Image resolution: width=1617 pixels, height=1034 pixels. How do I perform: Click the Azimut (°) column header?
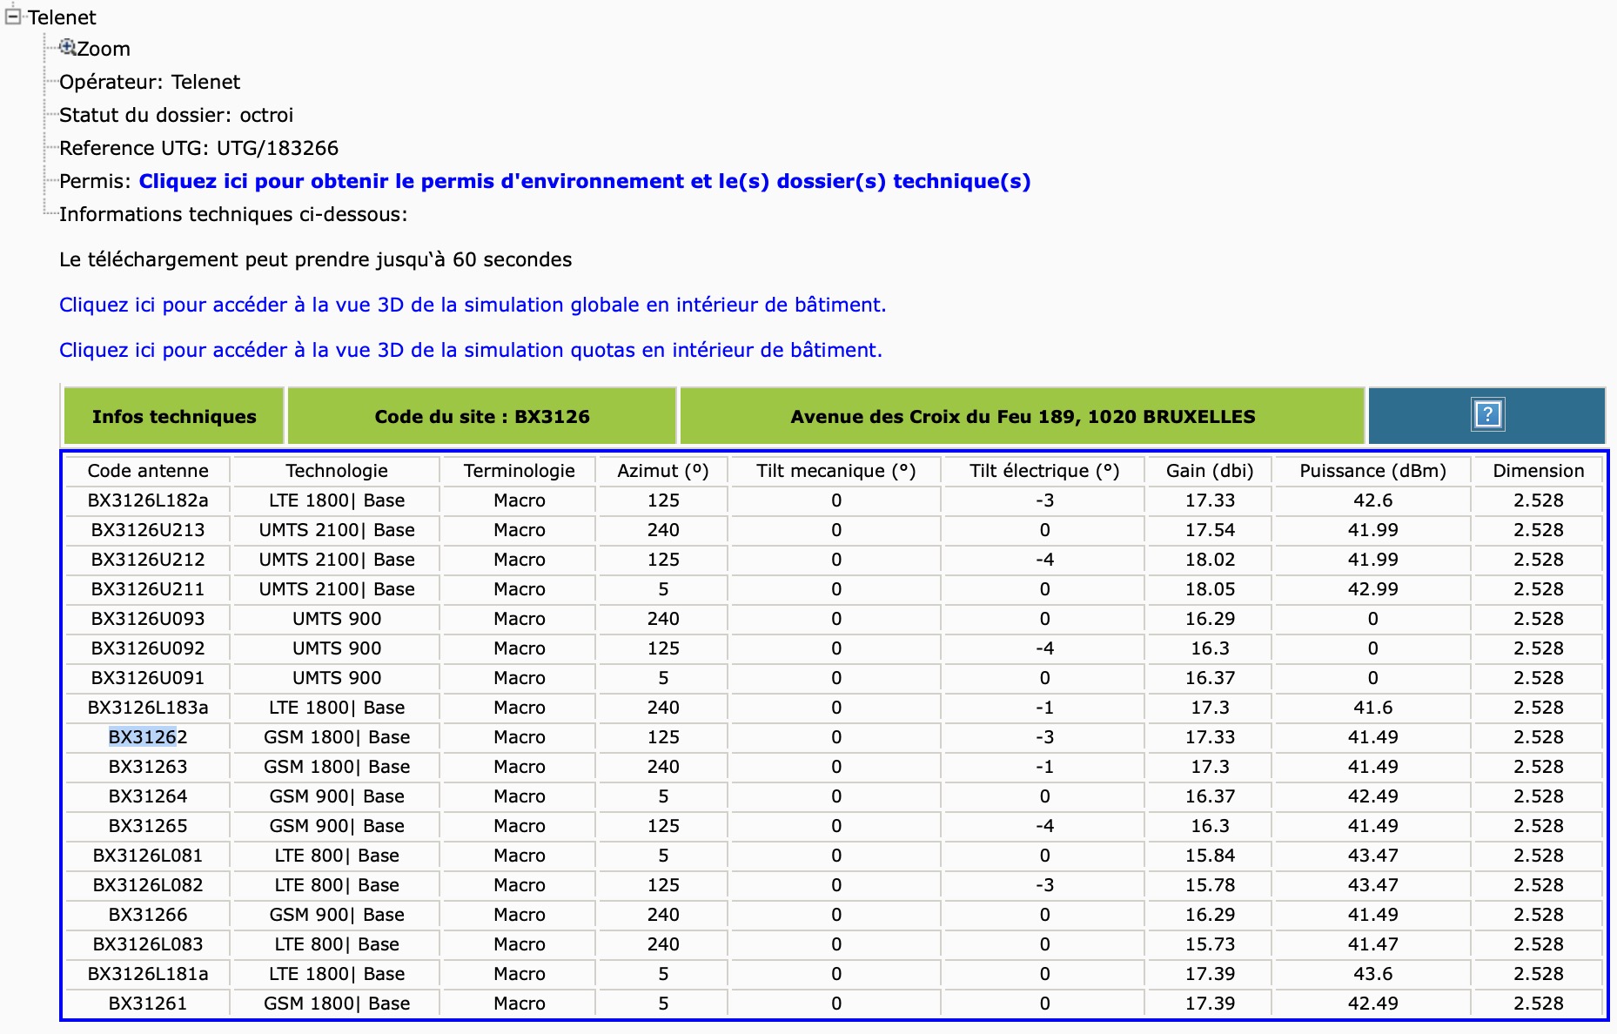coord(663,471)
